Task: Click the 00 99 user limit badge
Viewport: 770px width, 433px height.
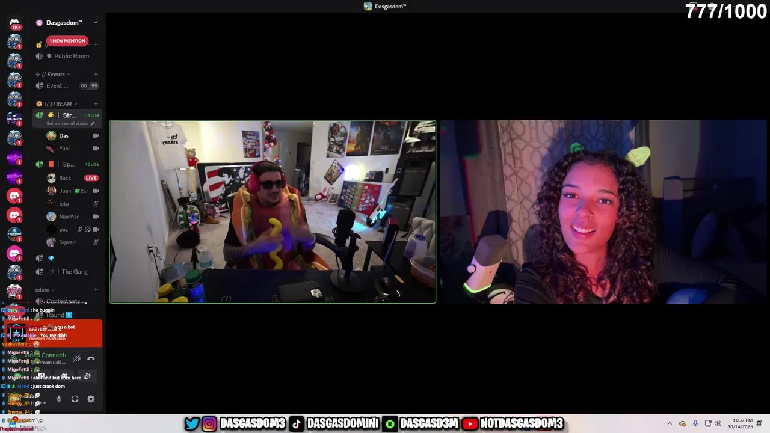Action: 88,86
